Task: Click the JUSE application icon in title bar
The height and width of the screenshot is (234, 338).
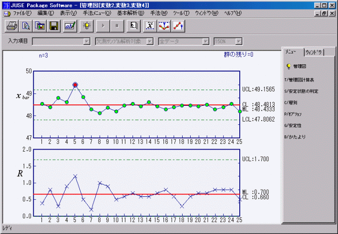Action: (x=6, y=5)
